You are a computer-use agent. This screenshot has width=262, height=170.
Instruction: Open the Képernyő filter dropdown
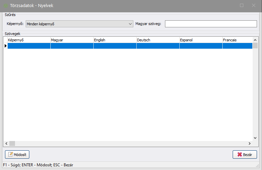[x=79, y=24]
